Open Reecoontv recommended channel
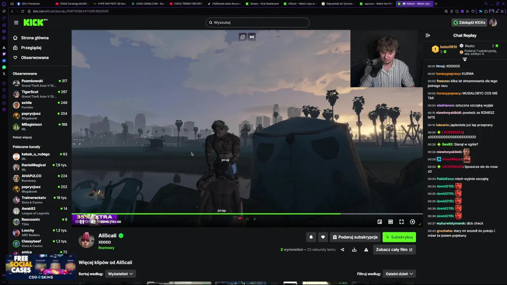Image resolution: width=507 pixels, height=285 pixels. tap(40, 222)
